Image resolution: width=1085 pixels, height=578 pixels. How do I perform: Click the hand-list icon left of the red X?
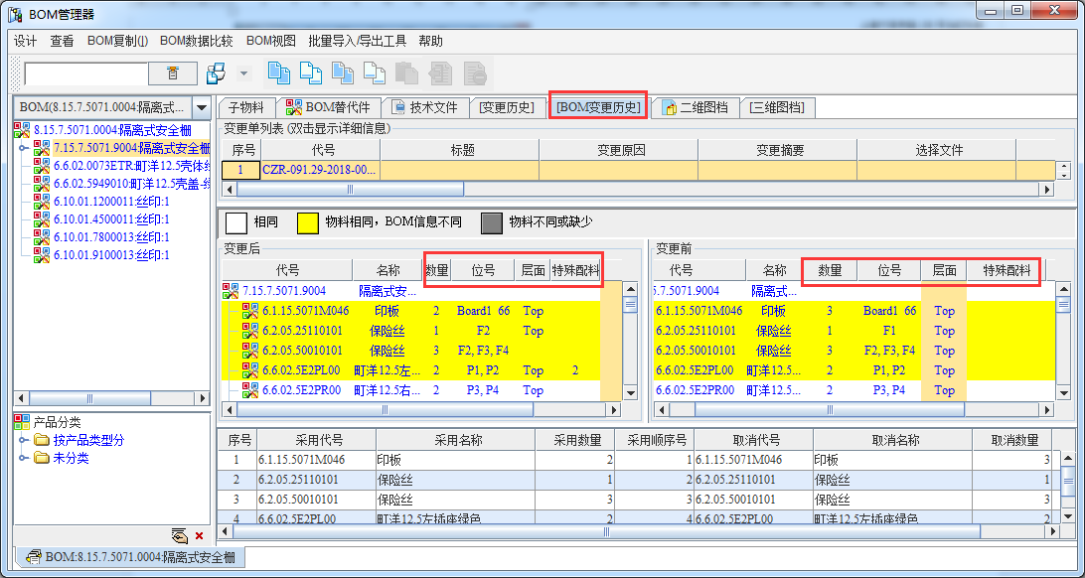(x=179, y=535)
